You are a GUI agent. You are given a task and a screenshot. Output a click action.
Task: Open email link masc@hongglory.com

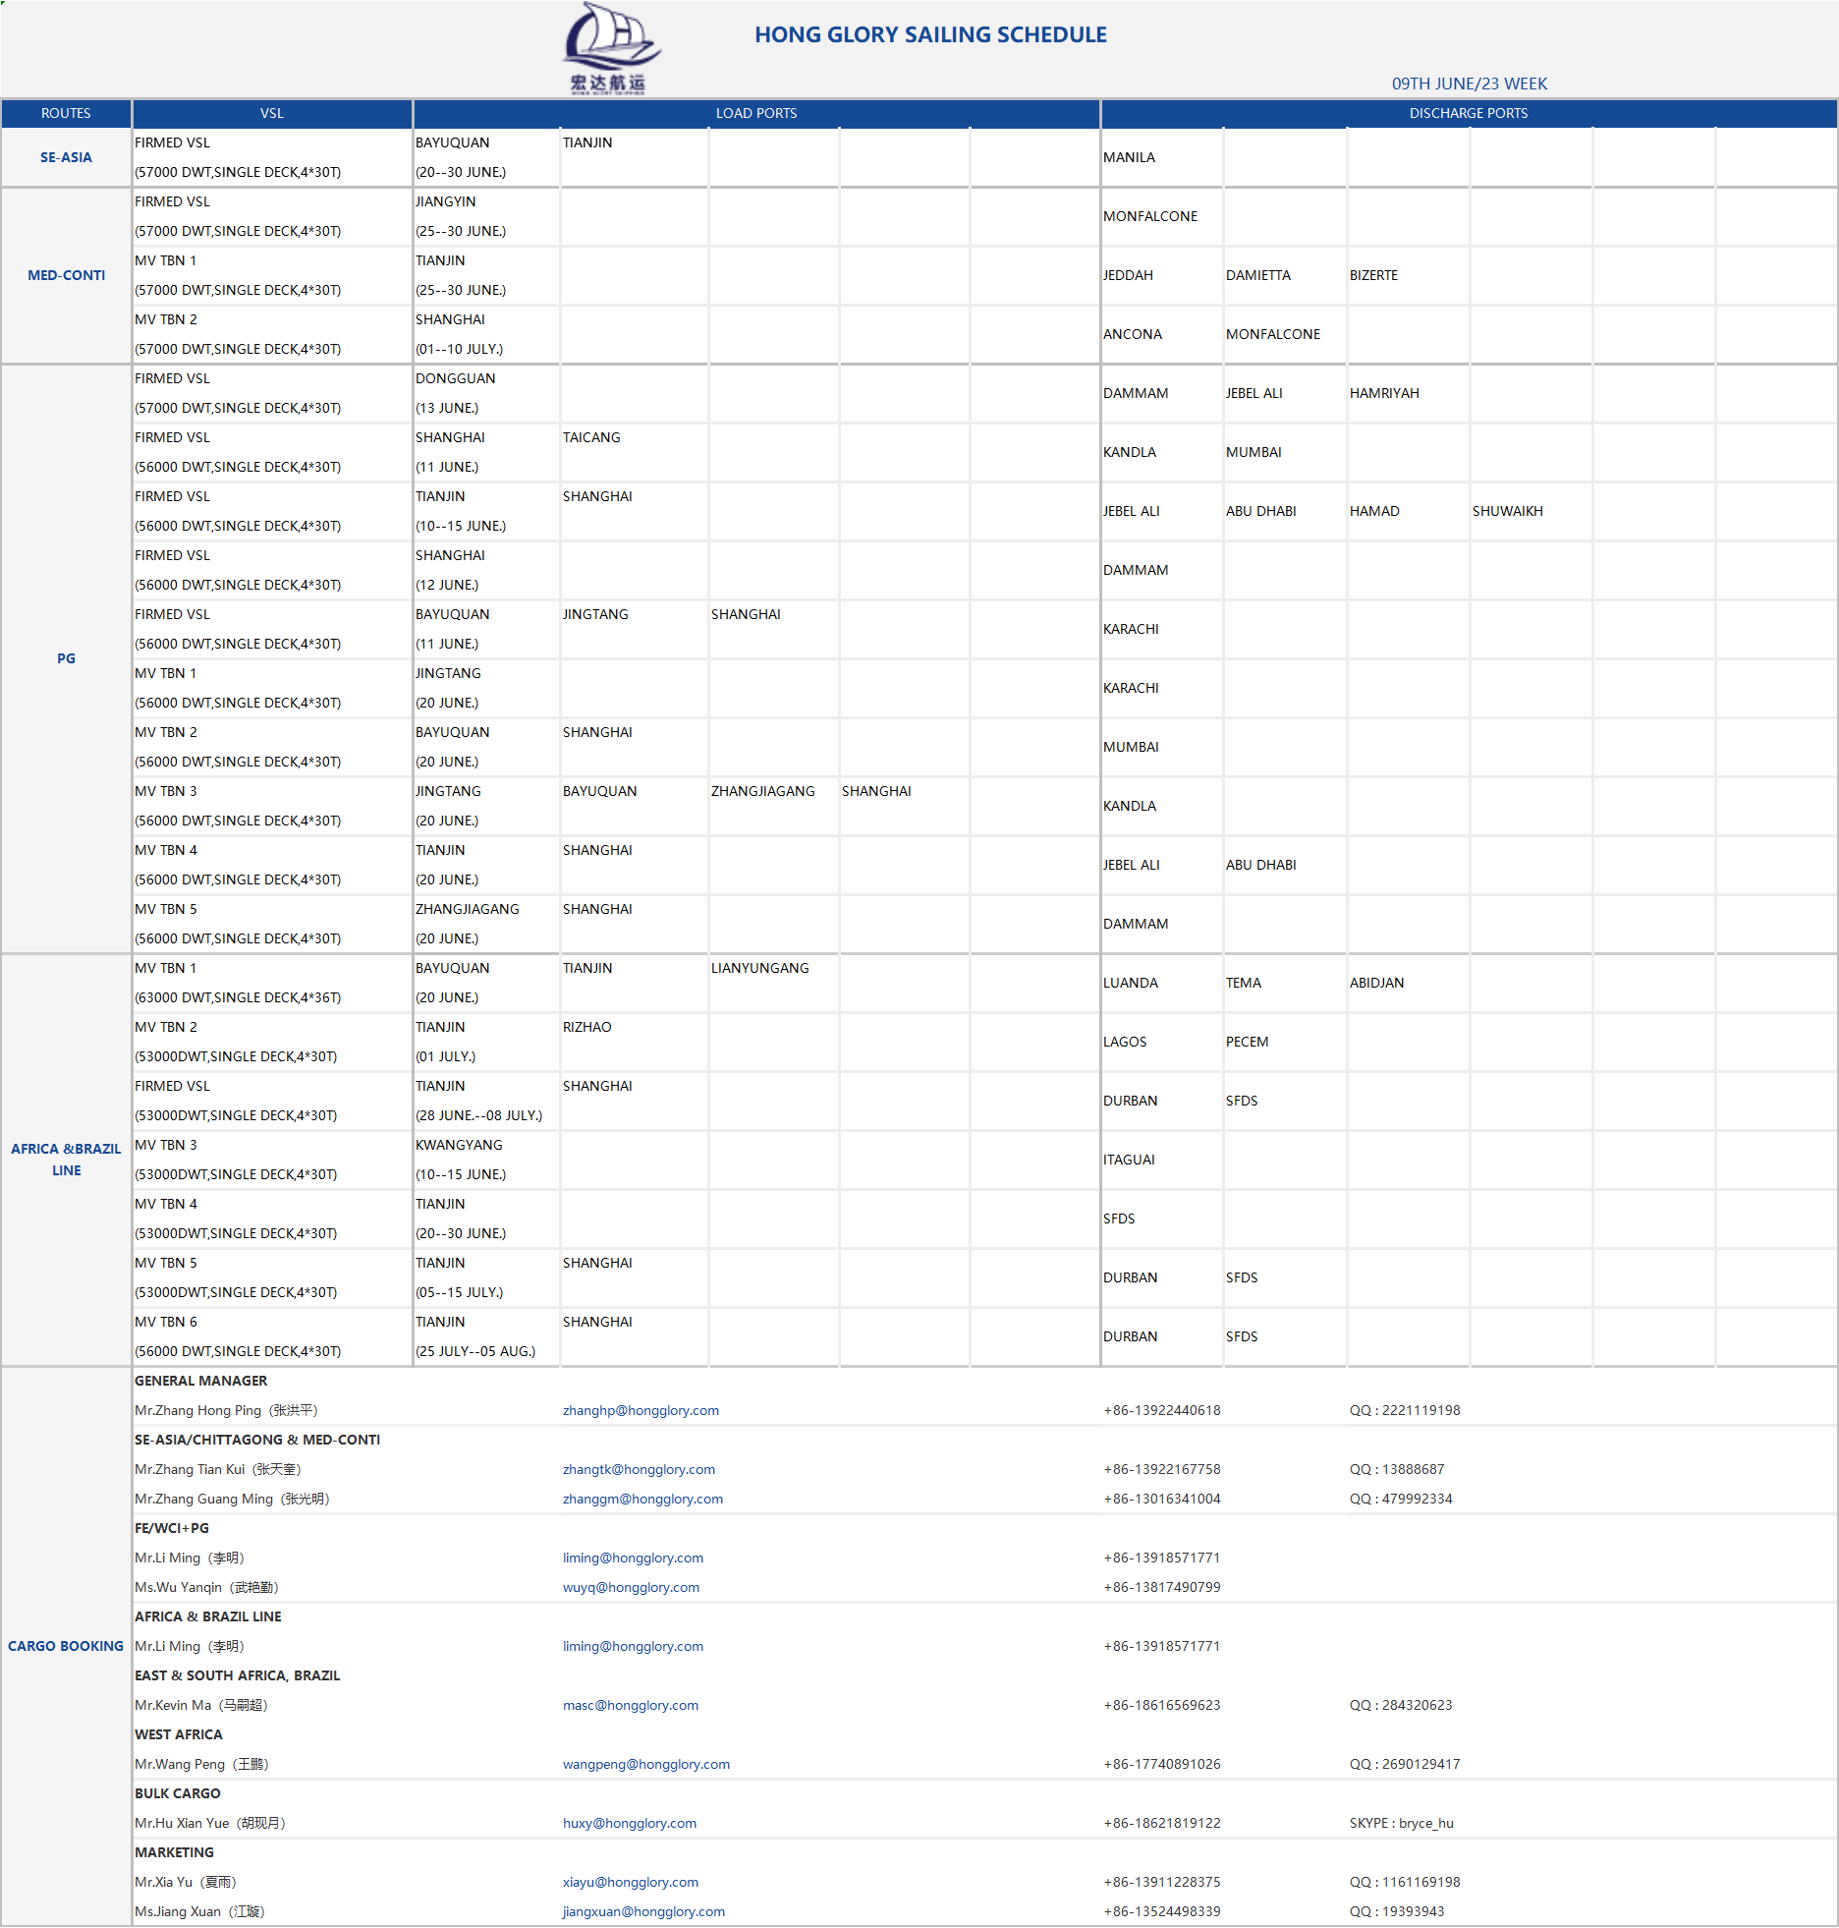630,1705
